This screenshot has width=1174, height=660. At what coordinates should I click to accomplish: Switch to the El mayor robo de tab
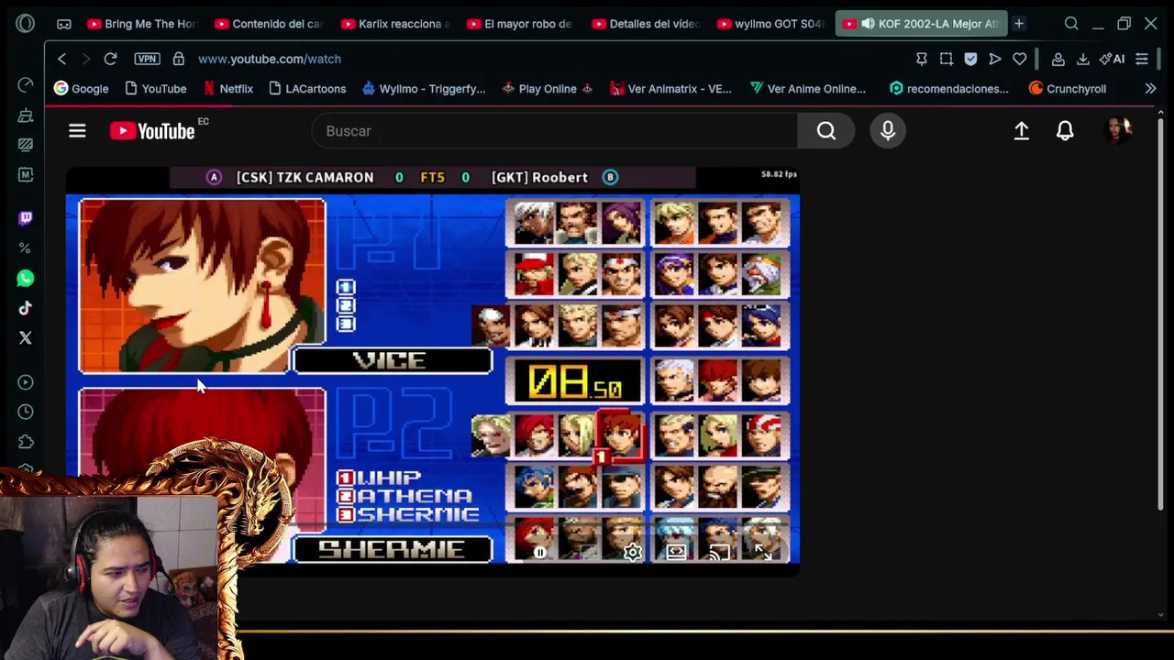[x=521, y=24]
